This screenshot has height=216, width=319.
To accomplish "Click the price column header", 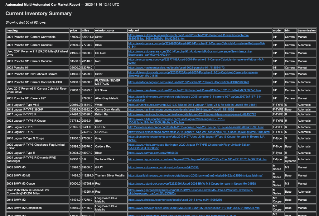I will click(x=73, y=31).
